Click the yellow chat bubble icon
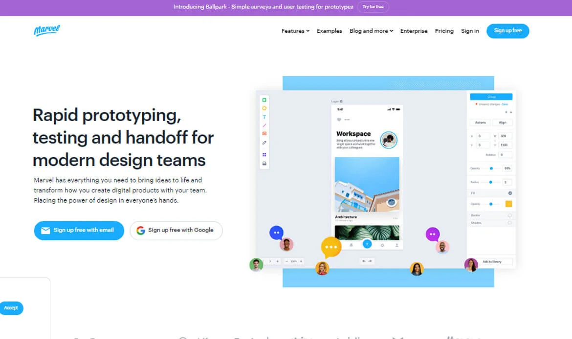The image size is (572, 339). (x=331, y=247)
